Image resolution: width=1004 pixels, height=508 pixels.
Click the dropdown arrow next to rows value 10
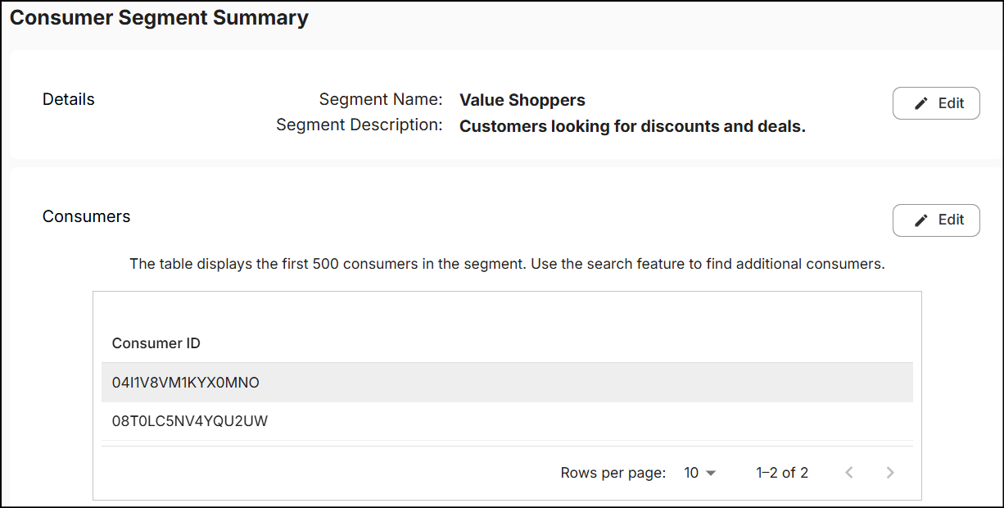click(712, 472)
